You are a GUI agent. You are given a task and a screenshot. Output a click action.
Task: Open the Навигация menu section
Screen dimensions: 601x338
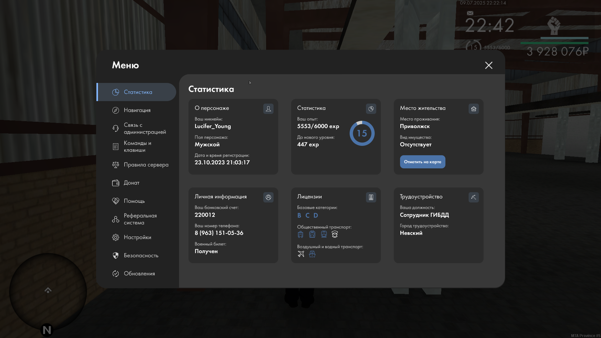[x=137, y=110]
